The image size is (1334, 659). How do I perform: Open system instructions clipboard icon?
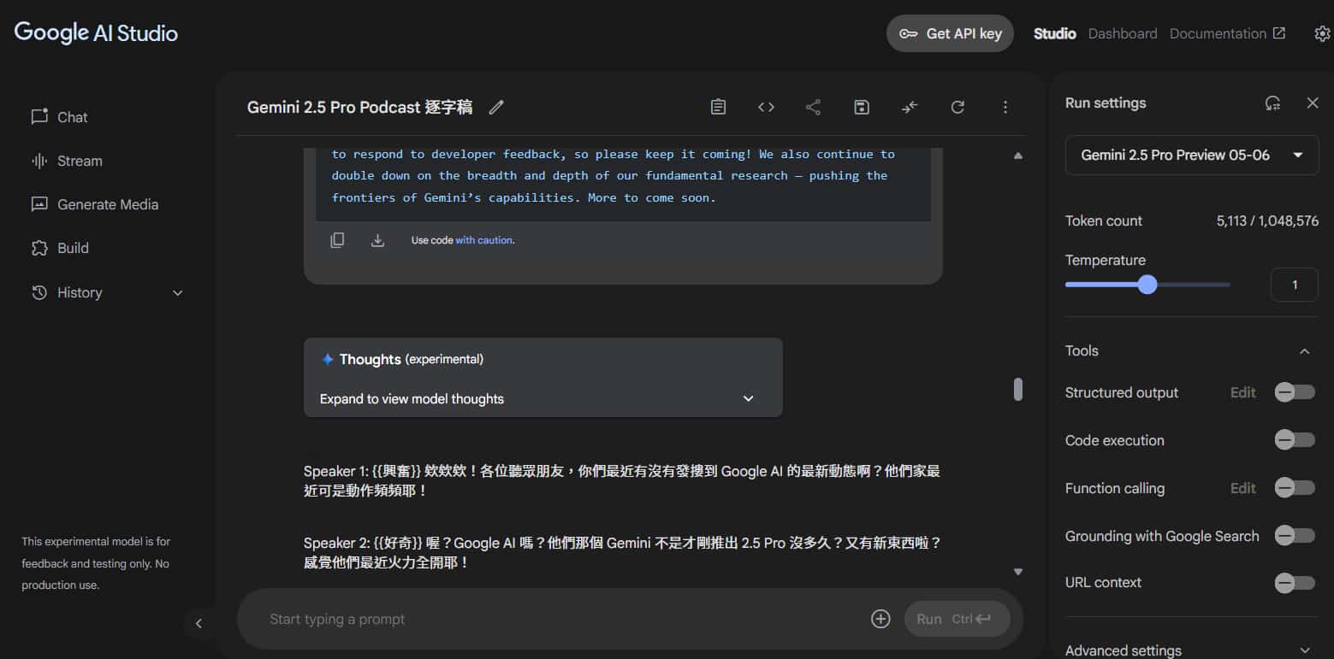[718, 107]
